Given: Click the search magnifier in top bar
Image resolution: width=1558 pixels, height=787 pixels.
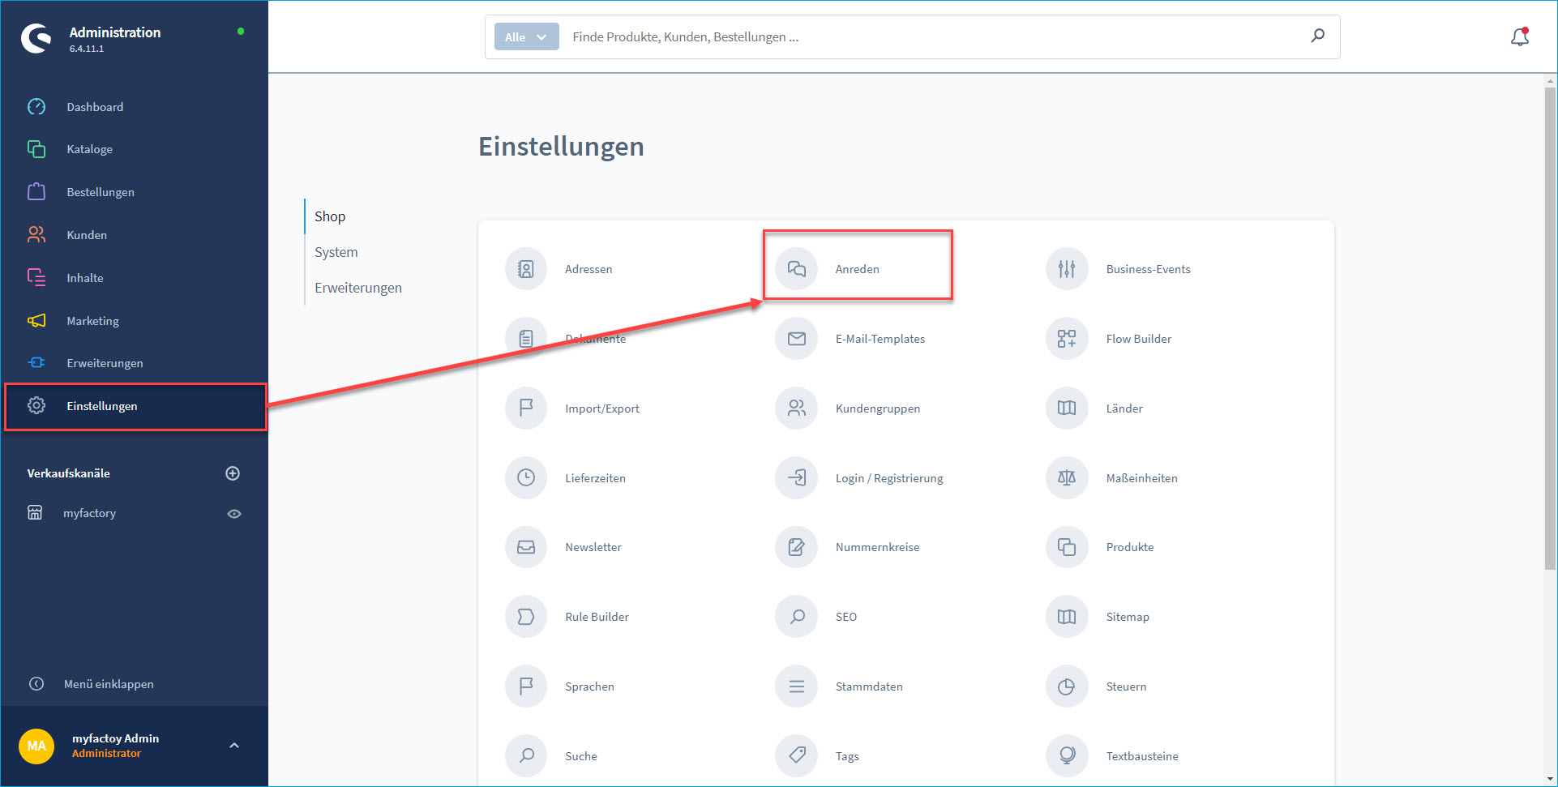Looking at the screenshot, I should click(1318, 36).
